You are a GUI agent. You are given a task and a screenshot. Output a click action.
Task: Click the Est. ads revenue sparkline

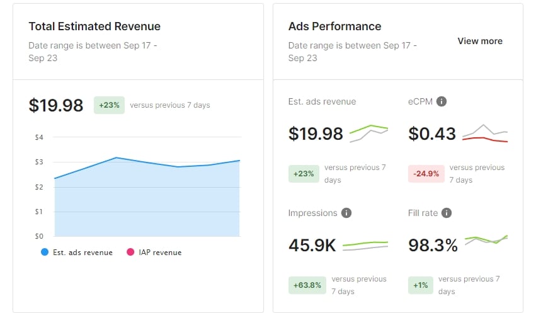369,134
